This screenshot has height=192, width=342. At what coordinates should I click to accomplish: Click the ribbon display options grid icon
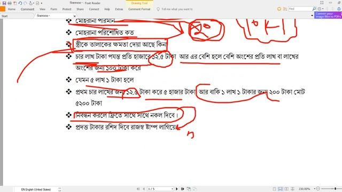[322, 3]
